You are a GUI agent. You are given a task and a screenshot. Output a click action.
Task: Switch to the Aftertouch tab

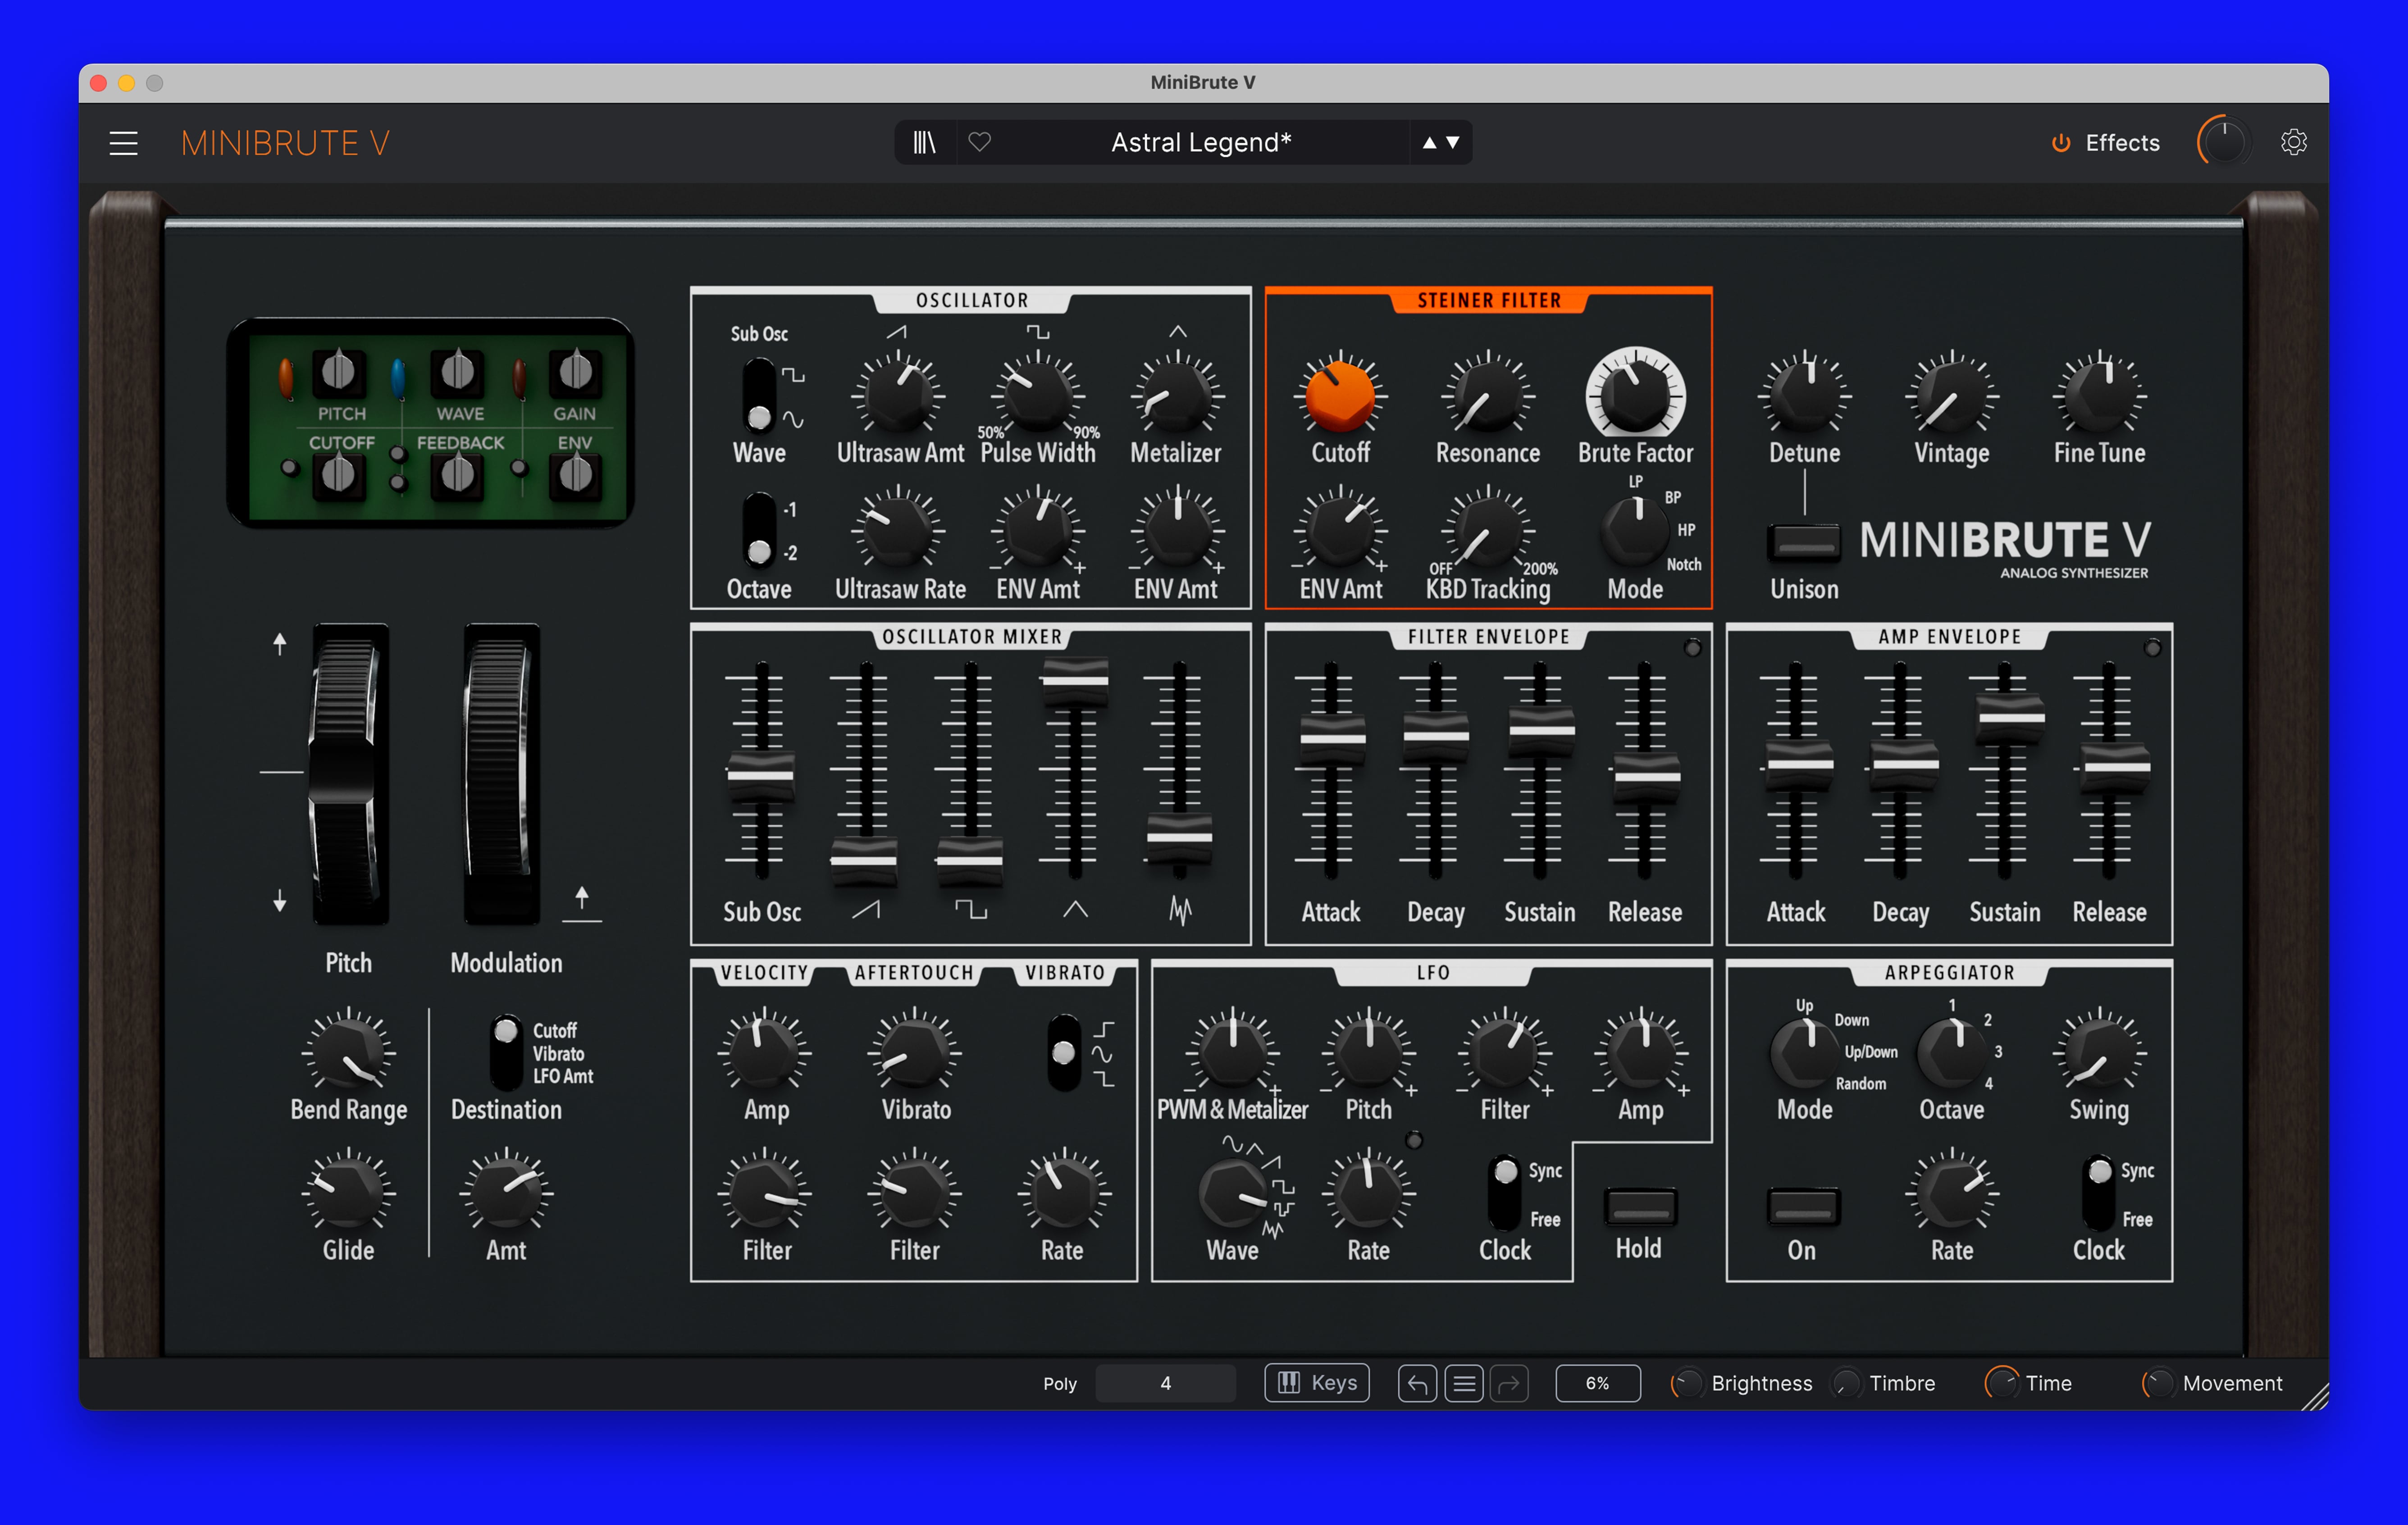click(x=913, y=972)
